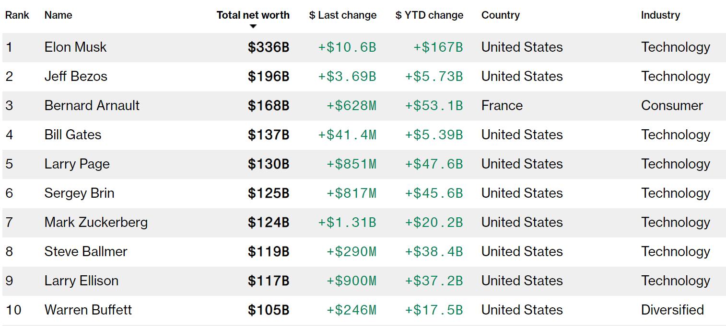The image size is (726, 326).
Task: Click the sort arrow under Total net worth
Action: [x=253, y=27]
